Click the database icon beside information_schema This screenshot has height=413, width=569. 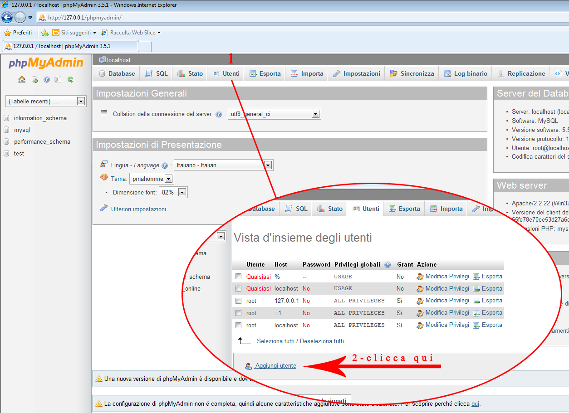tap(6, 118)
